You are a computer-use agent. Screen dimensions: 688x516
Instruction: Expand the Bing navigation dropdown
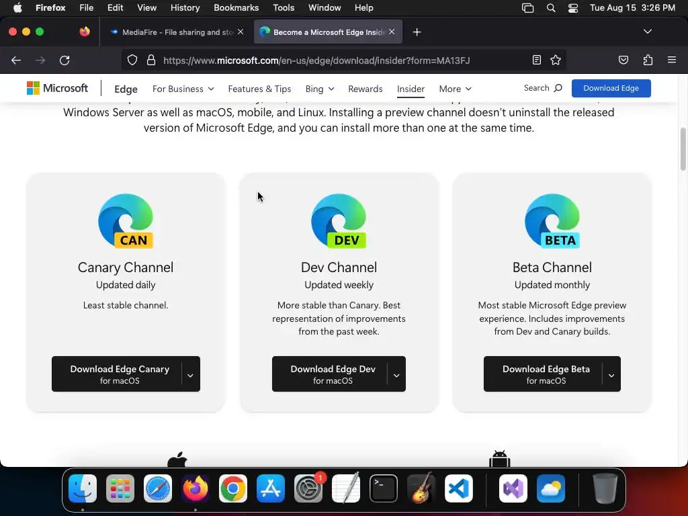[319, 89]
